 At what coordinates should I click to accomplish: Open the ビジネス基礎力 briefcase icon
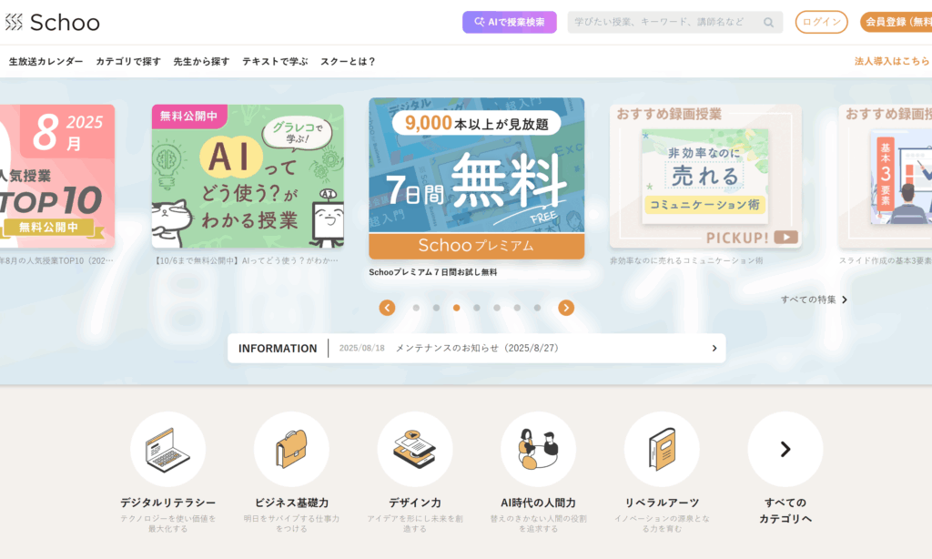(291, 449)
